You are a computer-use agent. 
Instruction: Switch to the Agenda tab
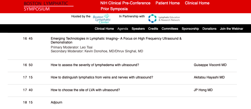123,29
